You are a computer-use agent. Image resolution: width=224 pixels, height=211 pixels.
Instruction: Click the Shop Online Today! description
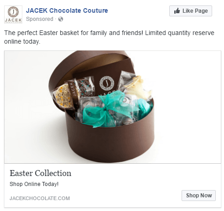pos(34,184)
